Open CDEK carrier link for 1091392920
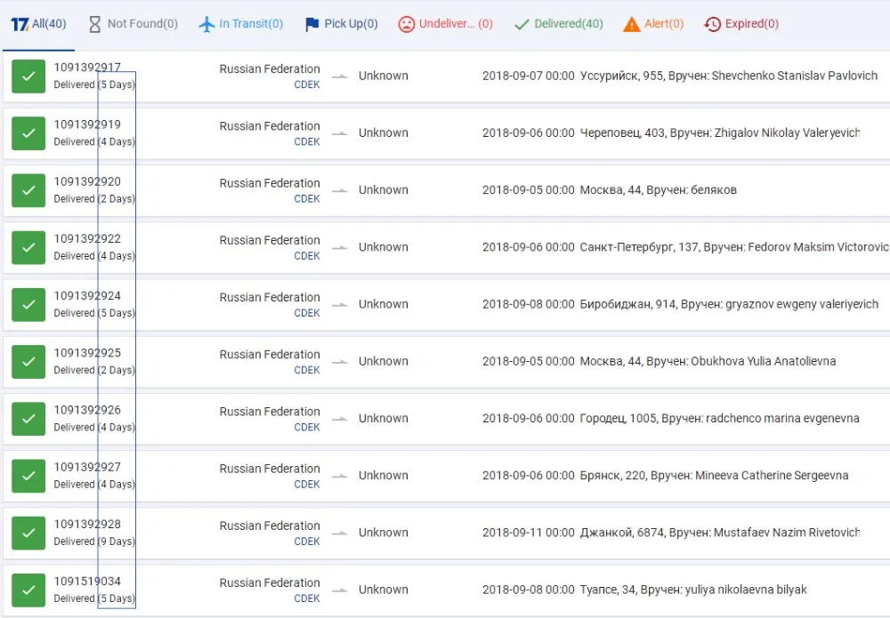Viewport: 890px width, 618px height. [x=307, y=199]
